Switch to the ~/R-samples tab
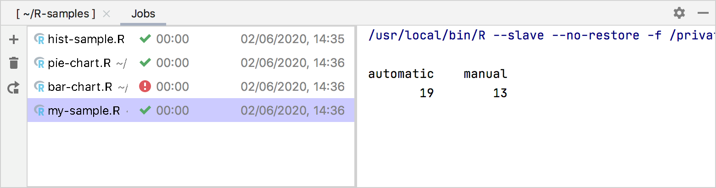This screenshot has height=188, width=716. 56,14
